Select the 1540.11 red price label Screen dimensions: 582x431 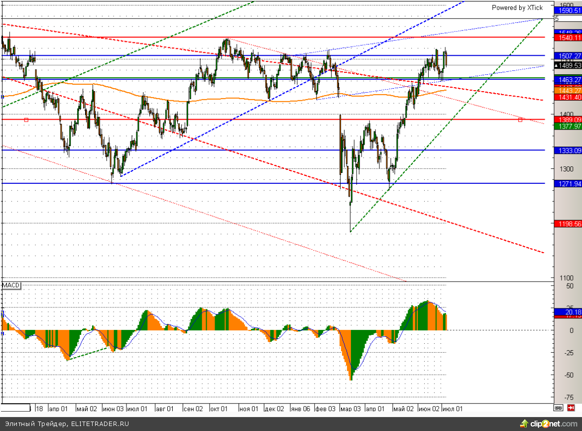[x=568, y=37]
